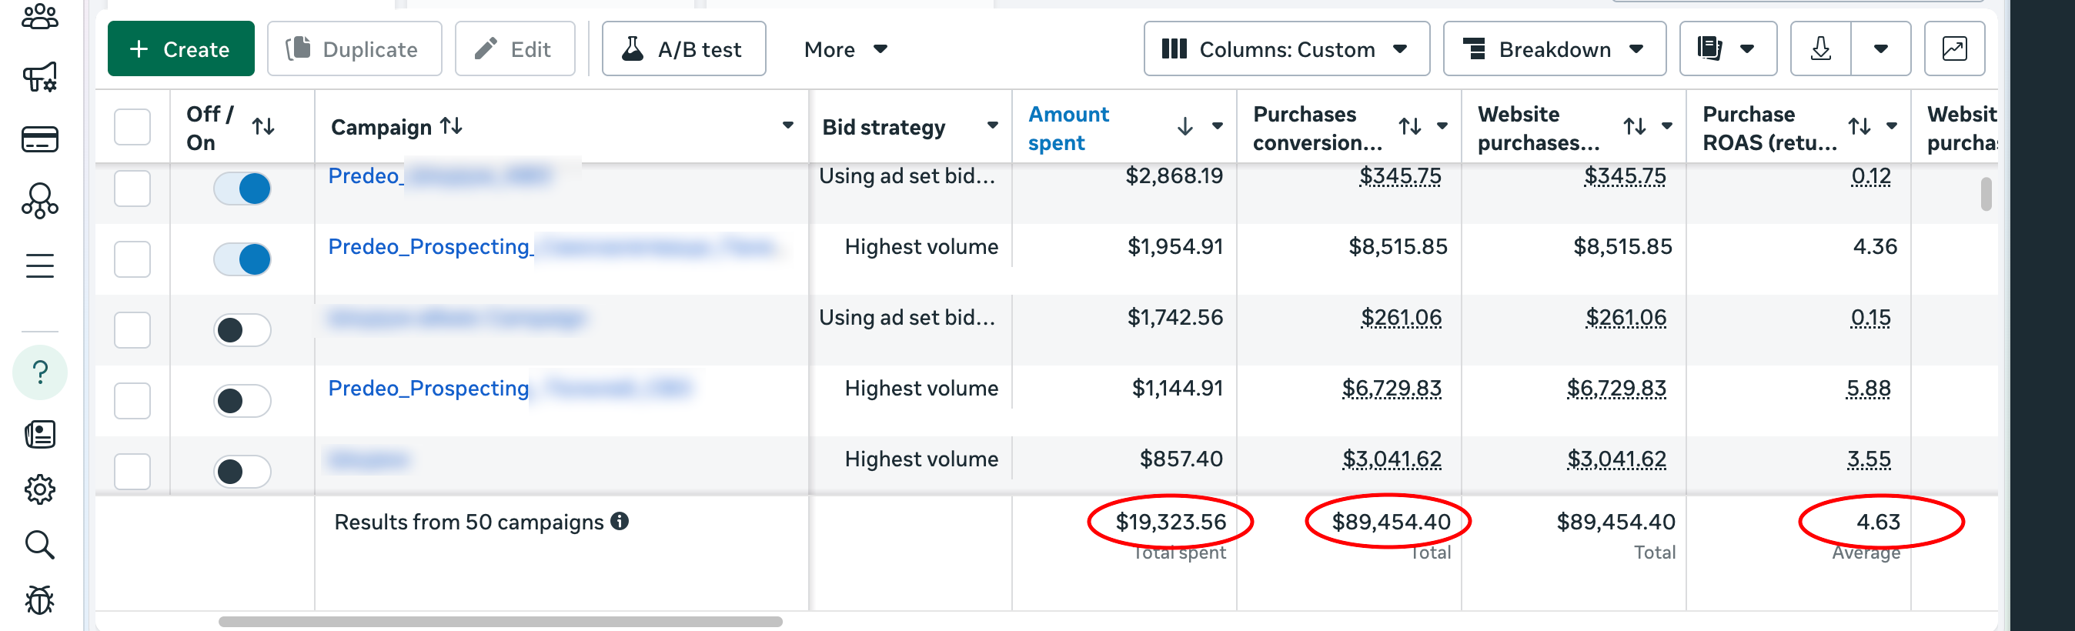
Task: Open the Columns: Custom dropdown
Action: click(x=1285, y=49)
